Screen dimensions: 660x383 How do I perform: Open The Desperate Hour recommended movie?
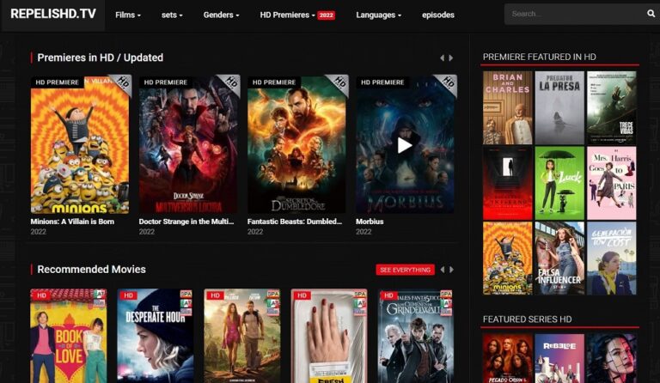tap(156, 336)
